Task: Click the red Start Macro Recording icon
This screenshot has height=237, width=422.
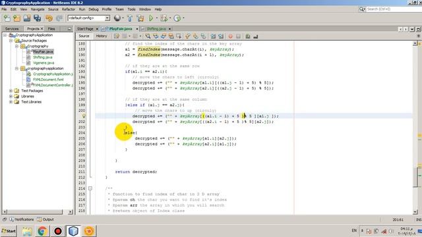Action: 230,36
